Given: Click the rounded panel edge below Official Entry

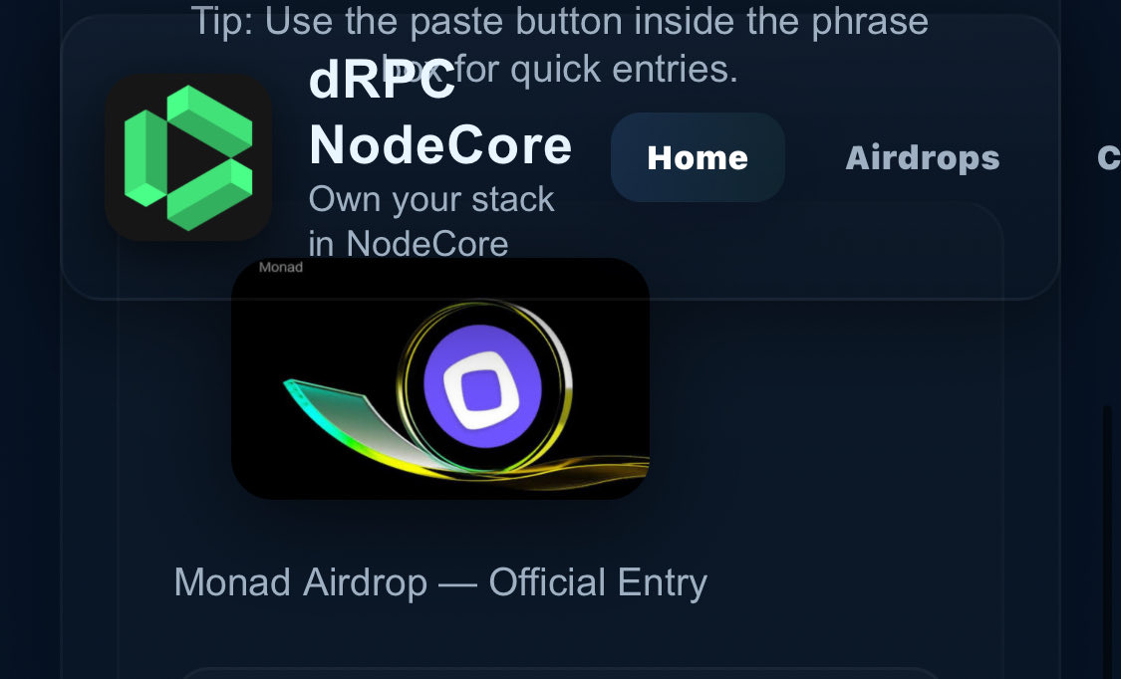Looking at the screenshot, I should 558,671.
